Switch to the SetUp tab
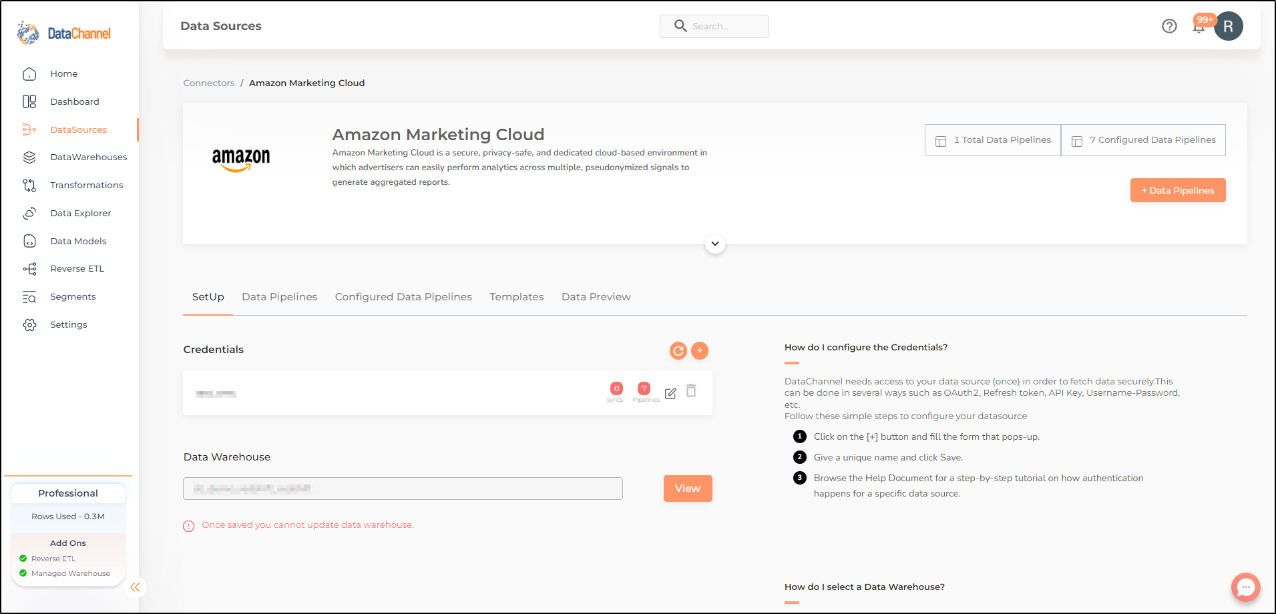 click(x=208, y=297)
